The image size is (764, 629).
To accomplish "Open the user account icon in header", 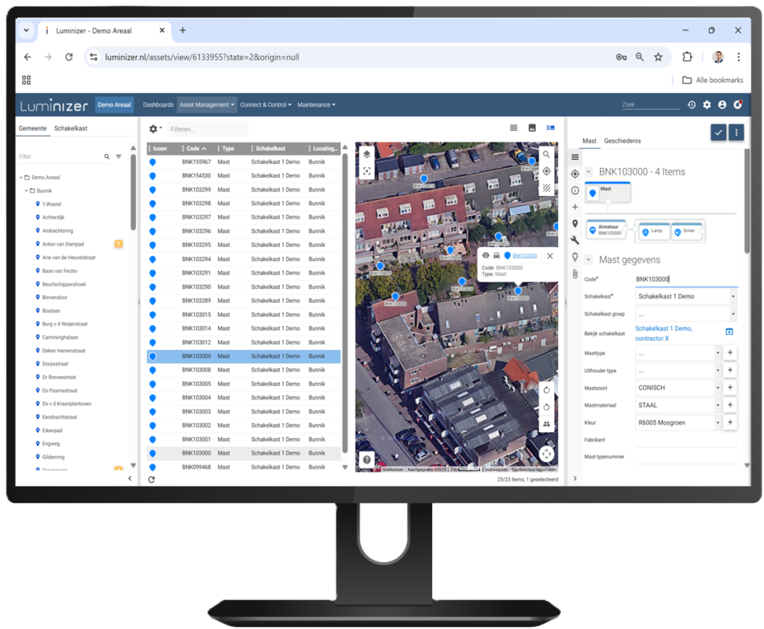I will [722, 104].
